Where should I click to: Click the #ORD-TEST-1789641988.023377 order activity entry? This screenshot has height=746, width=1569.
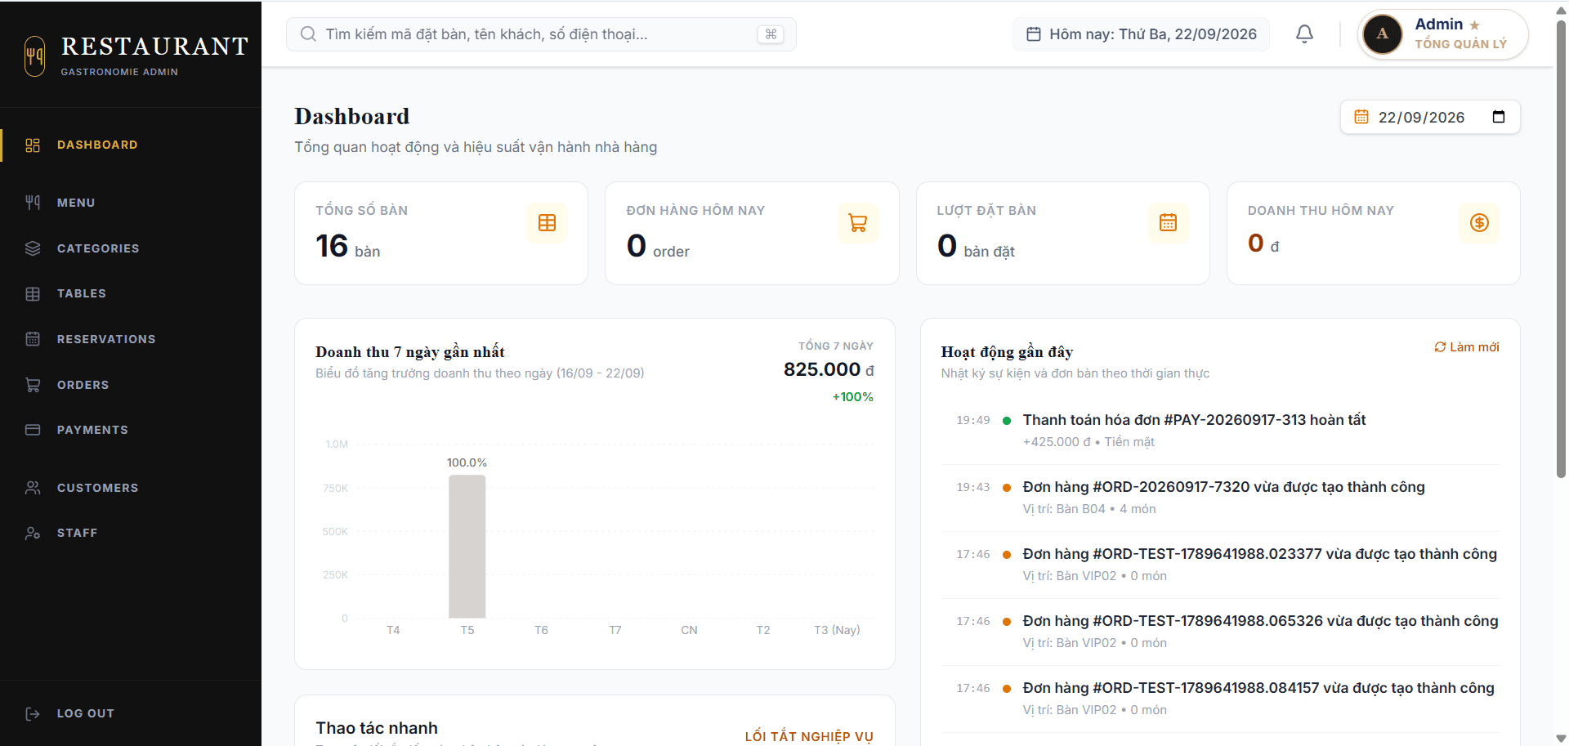pos(1220,565)
